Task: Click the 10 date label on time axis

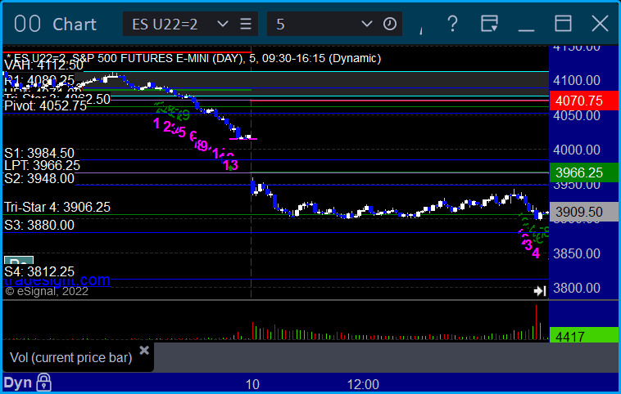Action: [x=252, y=384]
